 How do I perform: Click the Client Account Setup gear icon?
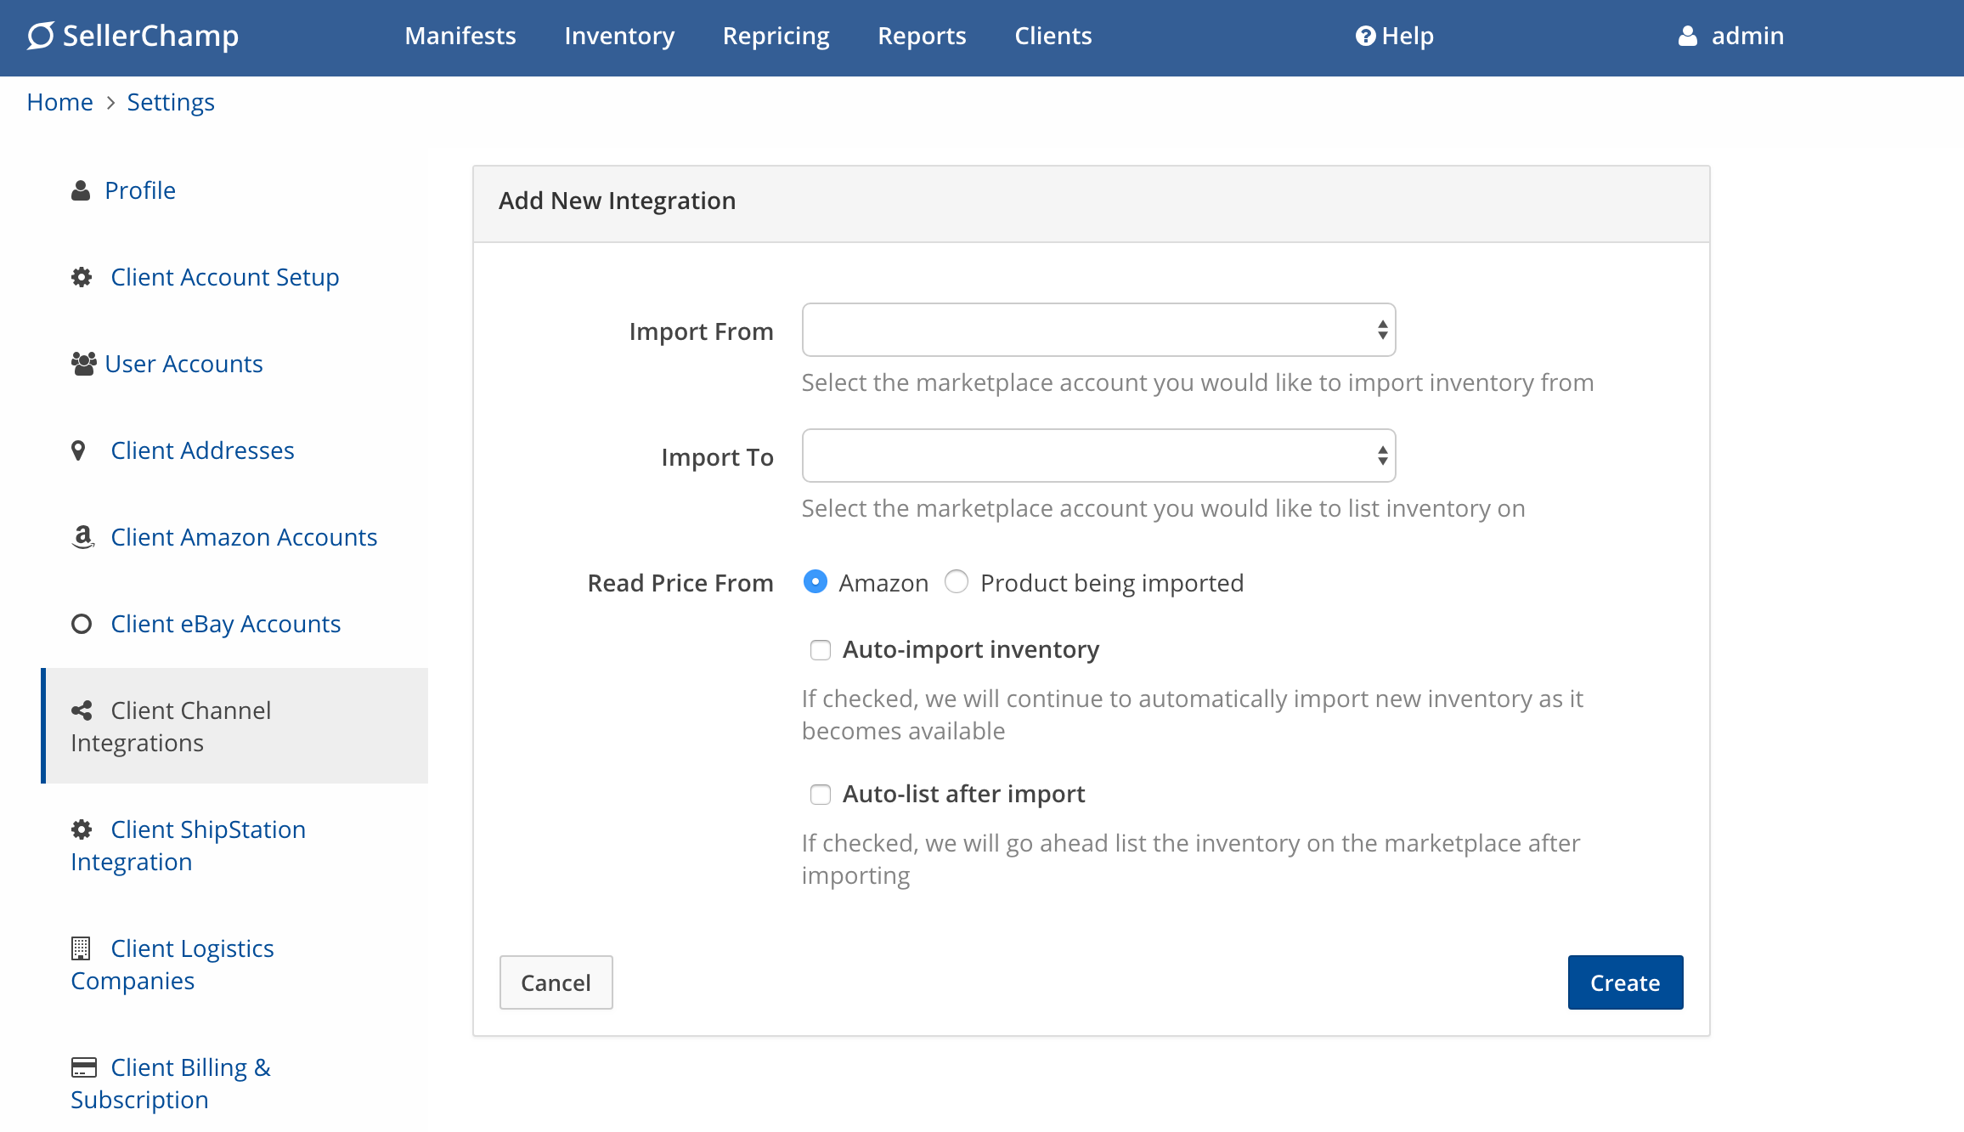coord(82,277)
